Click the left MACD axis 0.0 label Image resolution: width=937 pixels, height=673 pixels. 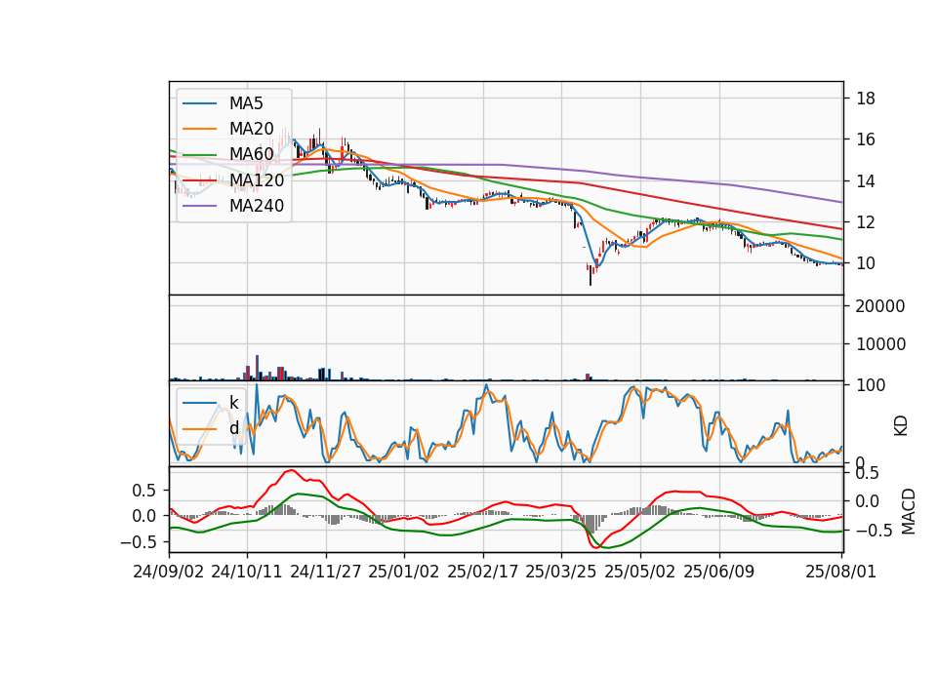(143, 517)
